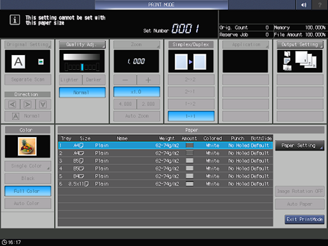
Task: Click the fruit color sample thumbnail
Action: [27, 146]
